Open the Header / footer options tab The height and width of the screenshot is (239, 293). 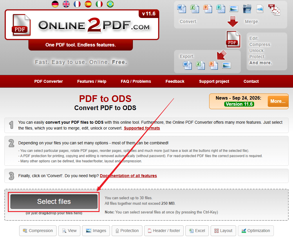pos(164,231)
